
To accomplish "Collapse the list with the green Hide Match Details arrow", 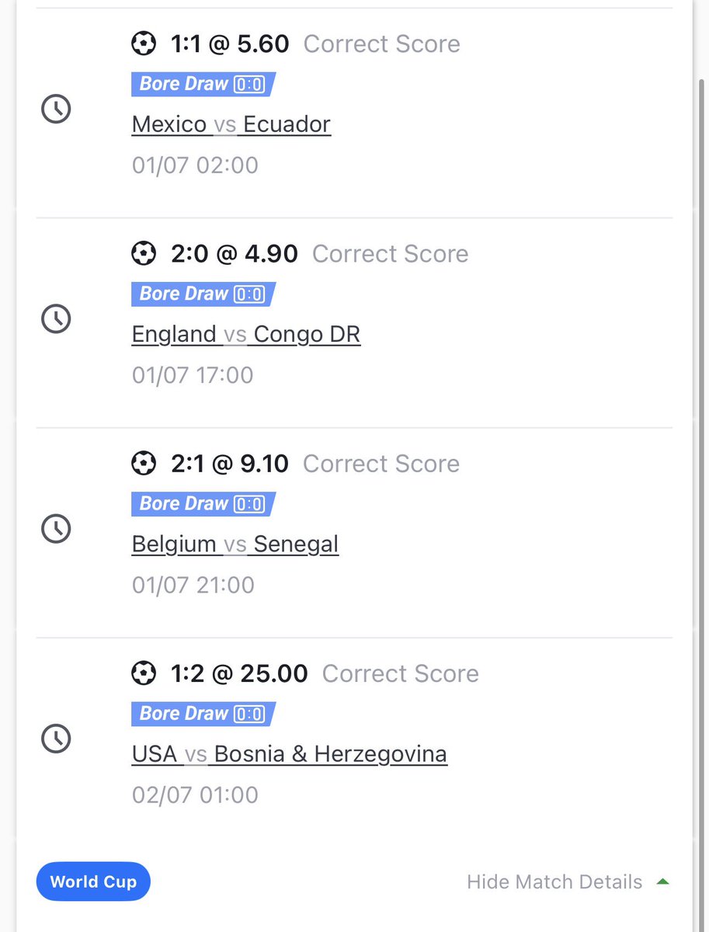I will click(x=662, y=882).
